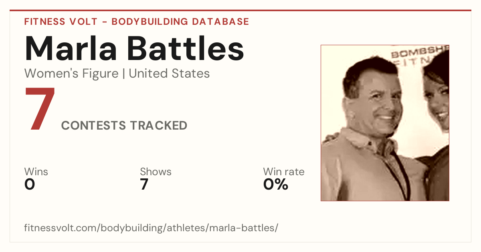Viewport: 481px width, 252px height.
Task: Click the Shows label
Action: (156, 172)
